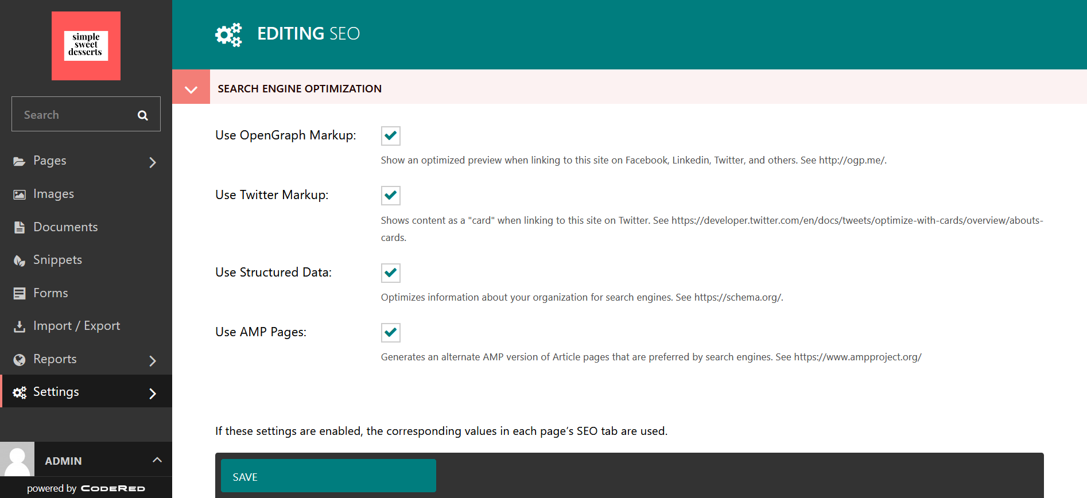This screenshot has height=498, width=1087.
Task: Click the Forms list icon
Action: click(x=20, y=294)
